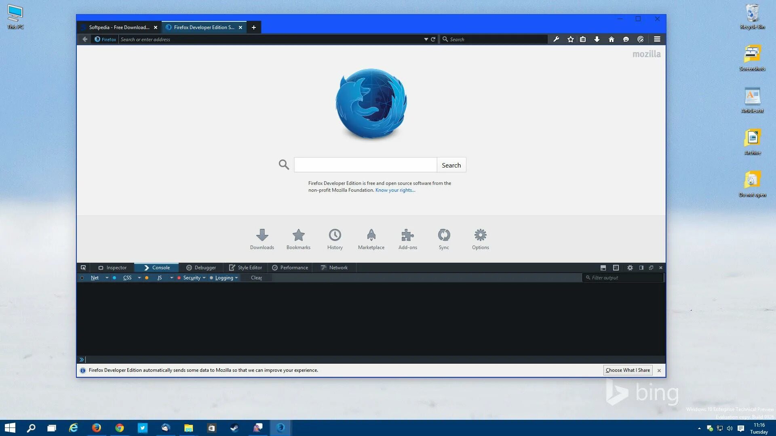
Task: Switch to Softpedia browser tab
Action: click(x=119, y=27)
